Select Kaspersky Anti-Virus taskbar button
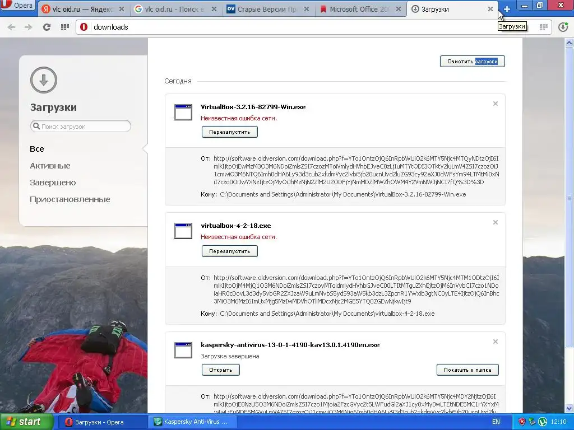The height and width of the screenshot is (430, 574). click(x=193, y=422)
